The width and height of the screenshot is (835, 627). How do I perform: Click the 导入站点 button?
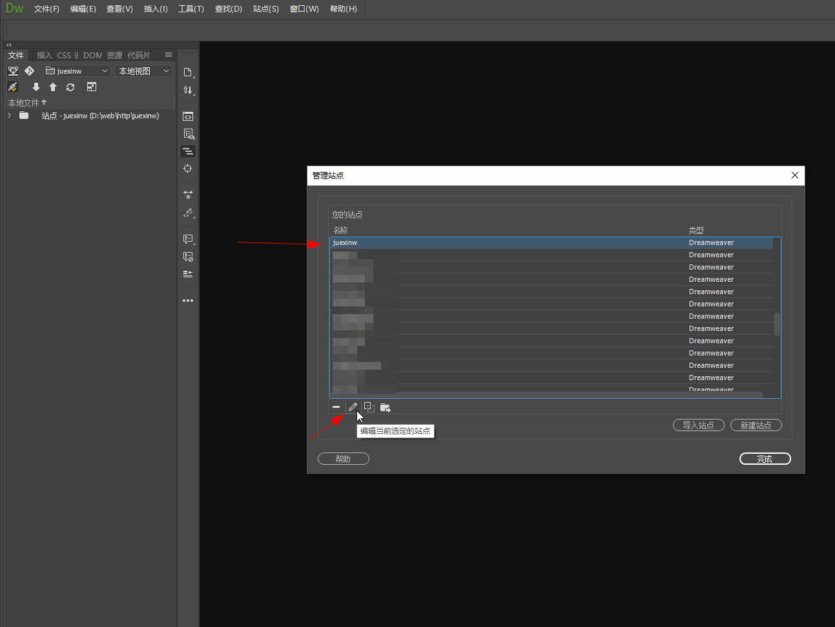point(699,425)
